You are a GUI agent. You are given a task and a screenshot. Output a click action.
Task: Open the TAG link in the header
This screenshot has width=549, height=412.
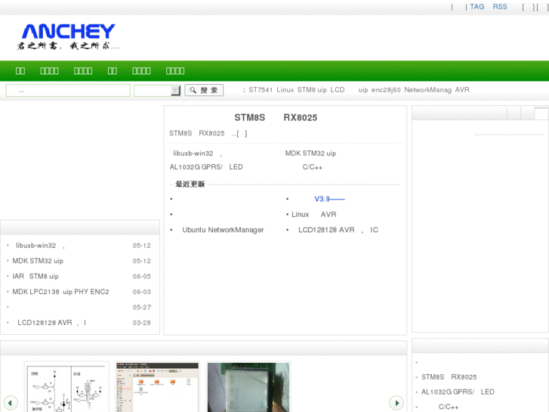[x=477, y=7]
